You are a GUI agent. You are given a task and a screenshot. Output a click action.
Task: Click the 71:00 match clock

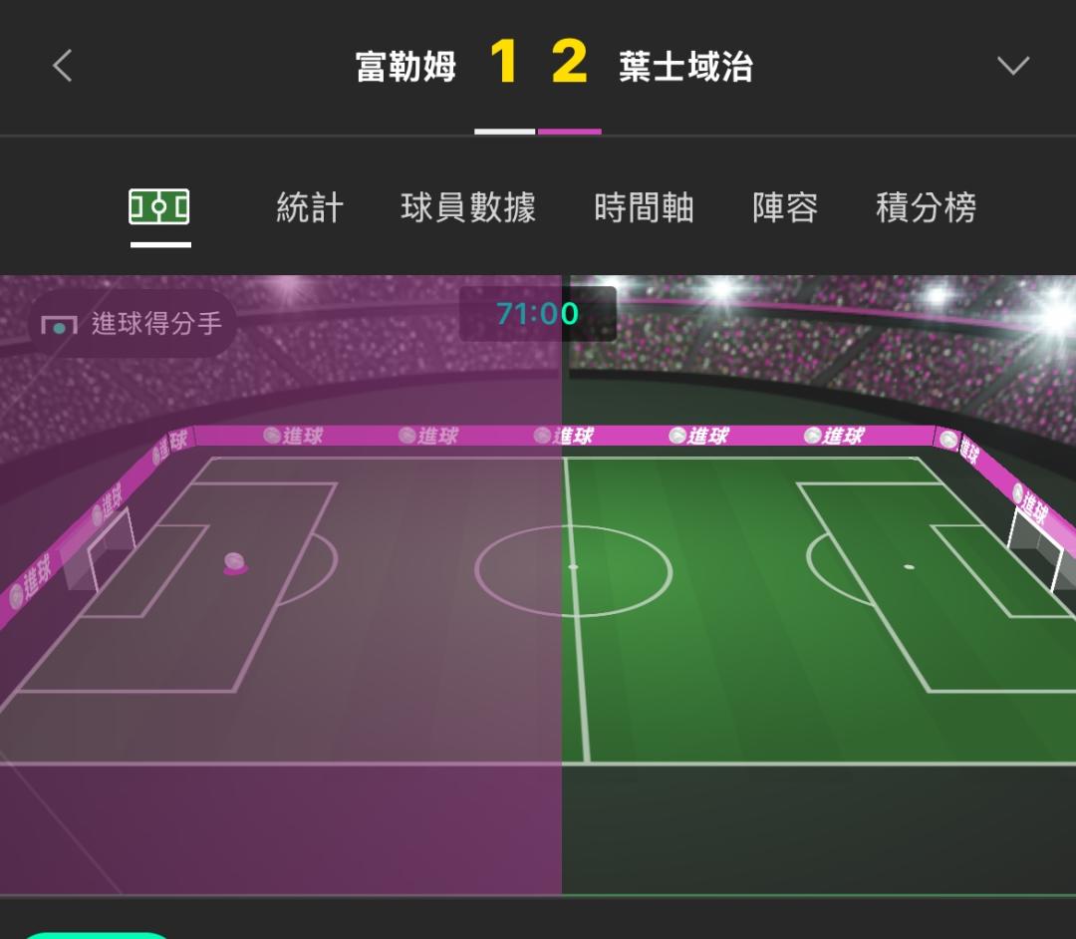538,314
